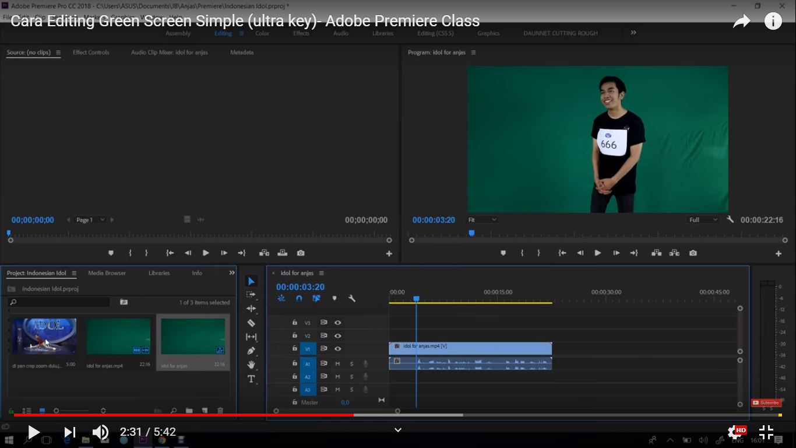Toggle Snap magnet in timeline
This screenshot has width=796, height=448.
(x=299, y=299)
